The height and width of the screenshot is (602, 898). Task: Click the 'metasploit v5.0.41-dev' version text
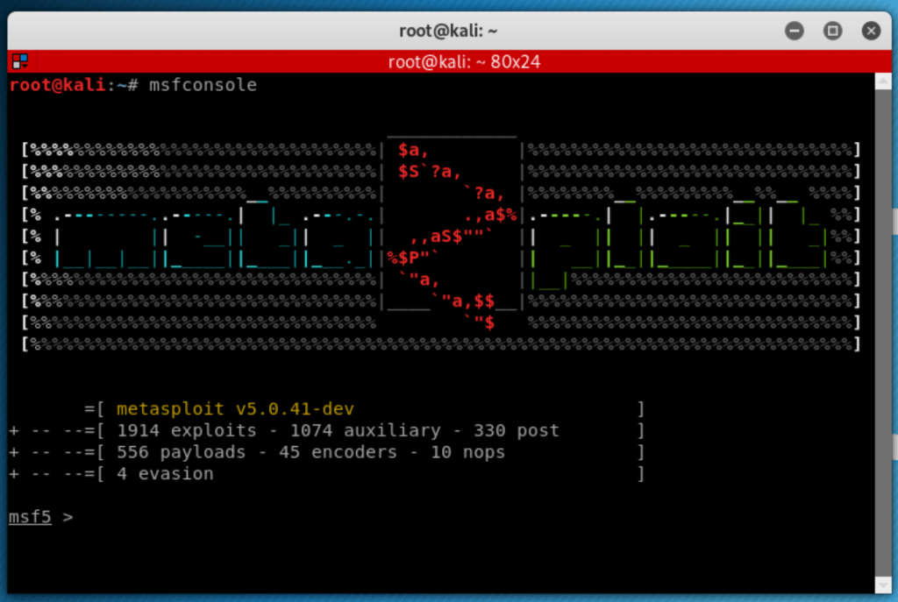[235, 408]
